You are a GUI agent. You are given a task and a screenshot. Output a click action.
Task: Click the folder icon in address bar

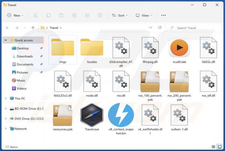[43, 28]
